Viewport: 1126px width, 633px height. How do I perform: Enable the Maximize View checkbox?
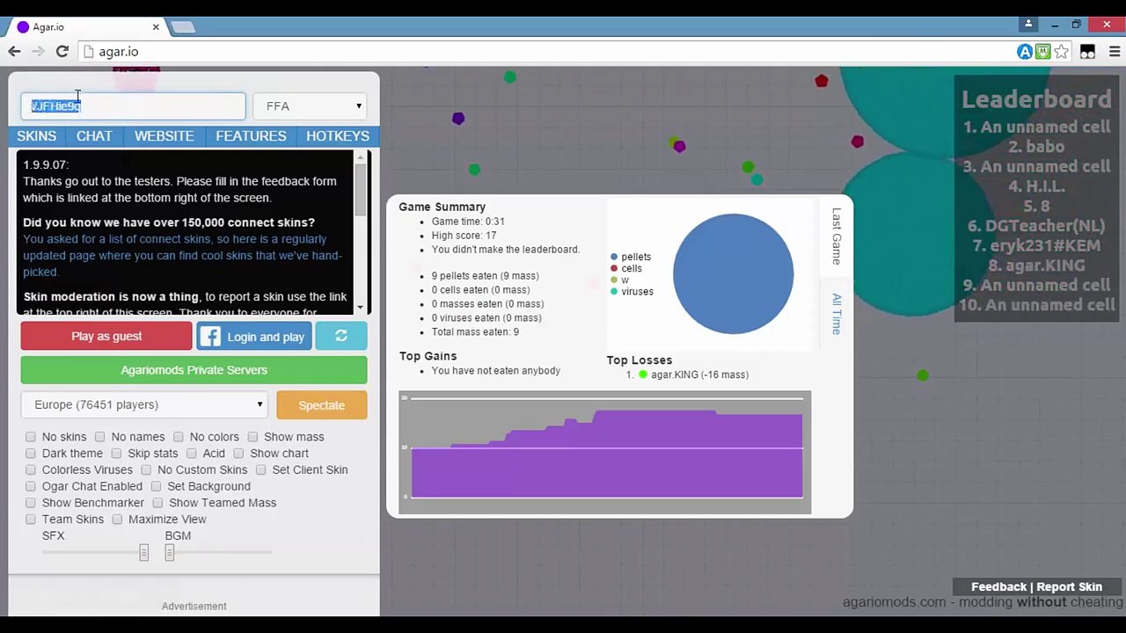[117, 520]
